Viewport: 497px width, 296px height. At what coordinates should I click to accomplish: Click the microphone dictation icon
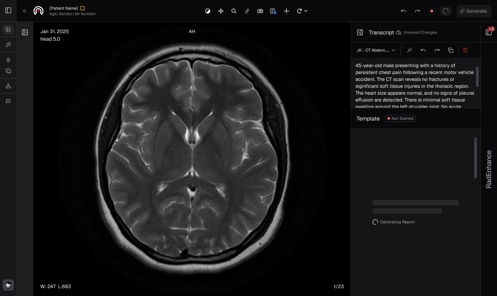click(x=8, y=60)
